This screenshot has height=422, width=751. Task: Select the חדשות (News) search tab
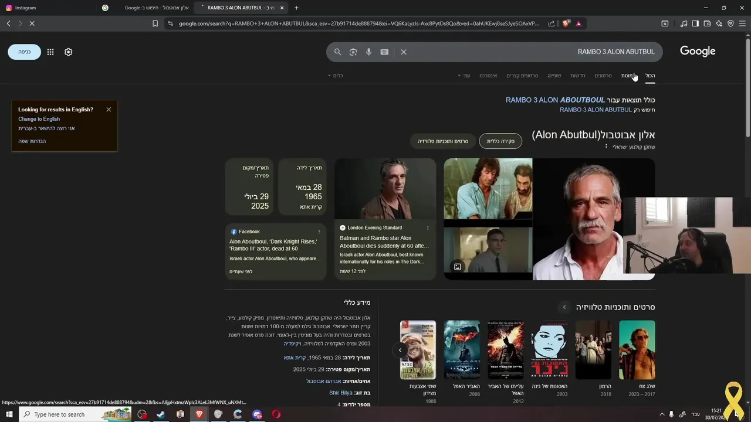(x=578, y=76)
